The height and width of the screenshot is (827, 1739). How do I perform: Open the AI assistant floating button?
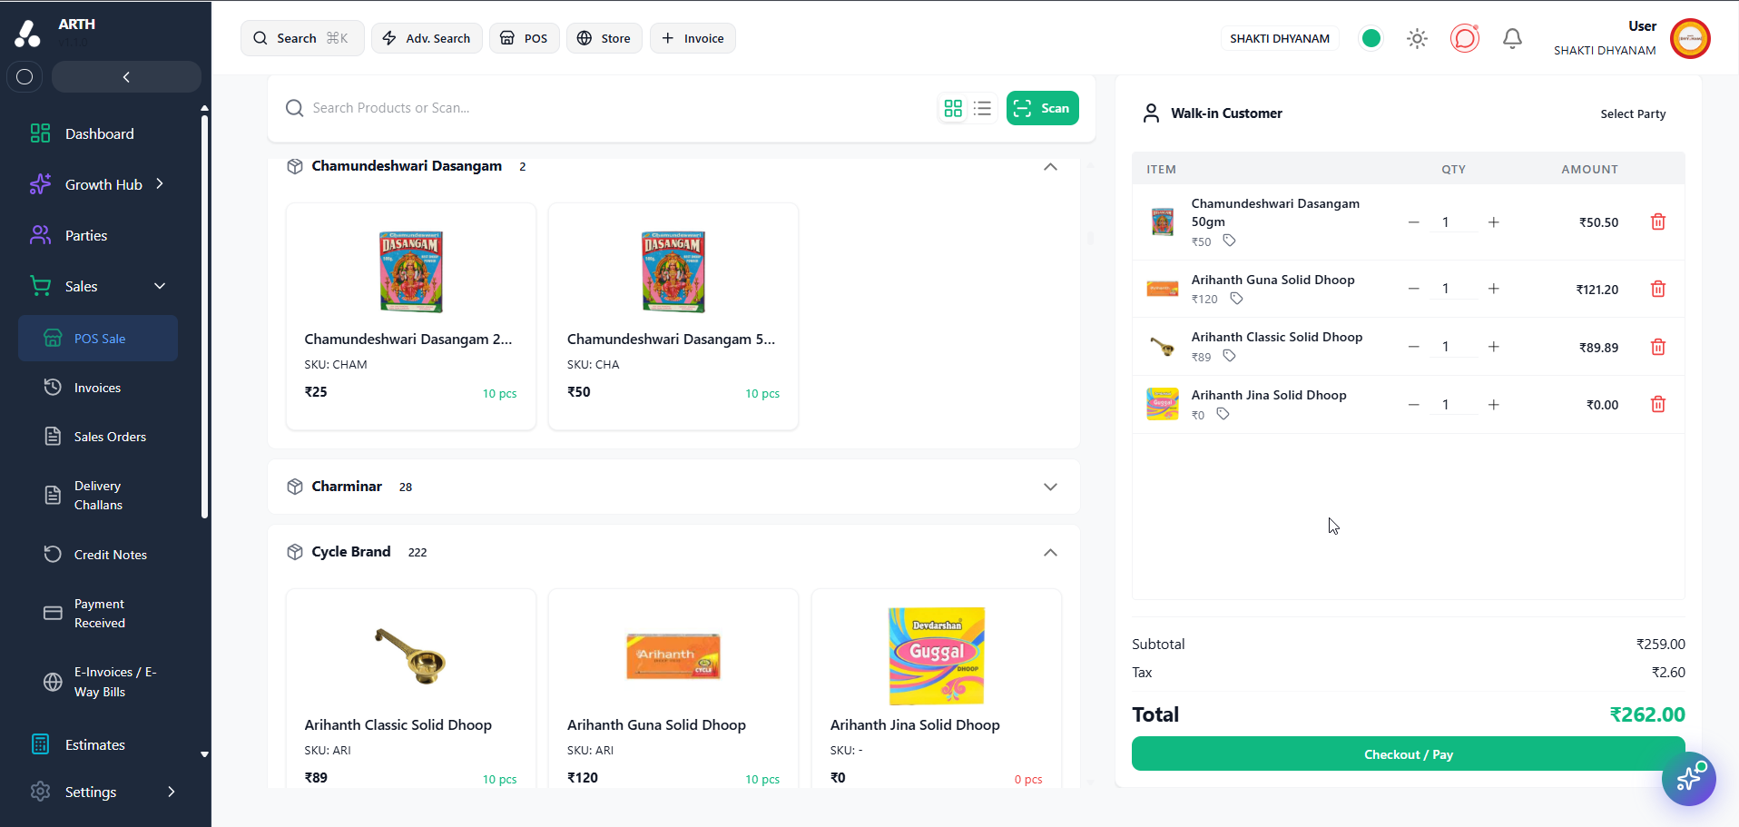pos(1688,779)
